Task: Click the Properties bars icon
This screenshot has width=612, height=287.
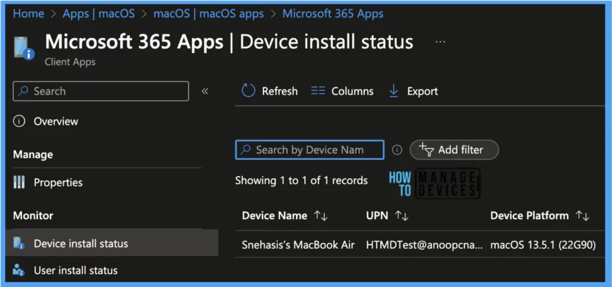Action: (19, 182)
